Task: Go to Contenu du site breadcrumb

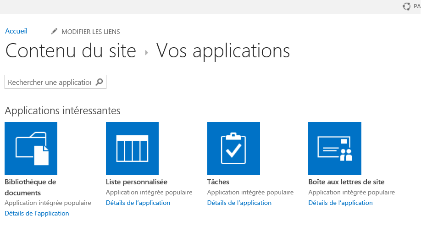Action: (71, 50)
